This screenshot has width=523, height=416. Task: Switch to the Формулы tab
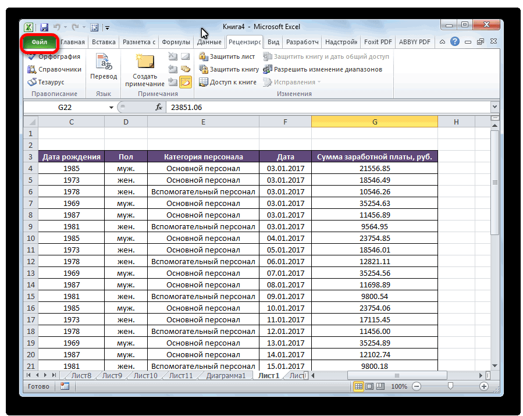(x=176, y=42)
